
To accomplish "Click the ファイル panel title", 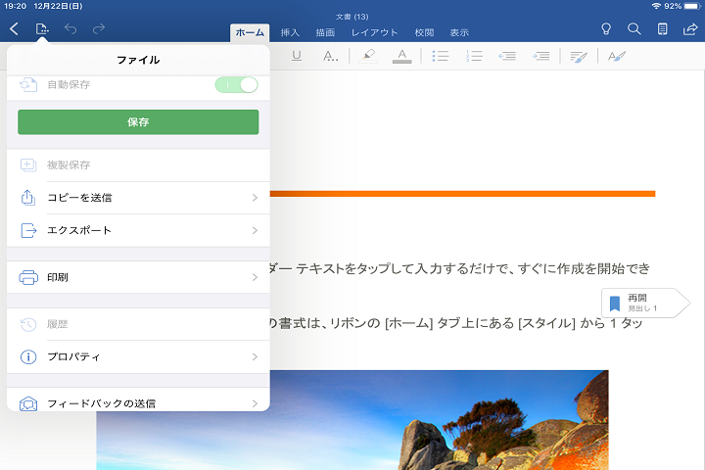I will pyautogui.click(x=138, y=60).
